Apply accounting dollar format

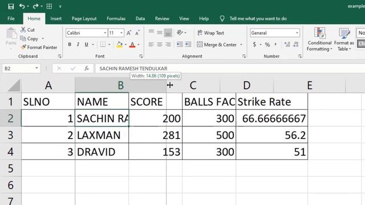(x=254, y=44)
